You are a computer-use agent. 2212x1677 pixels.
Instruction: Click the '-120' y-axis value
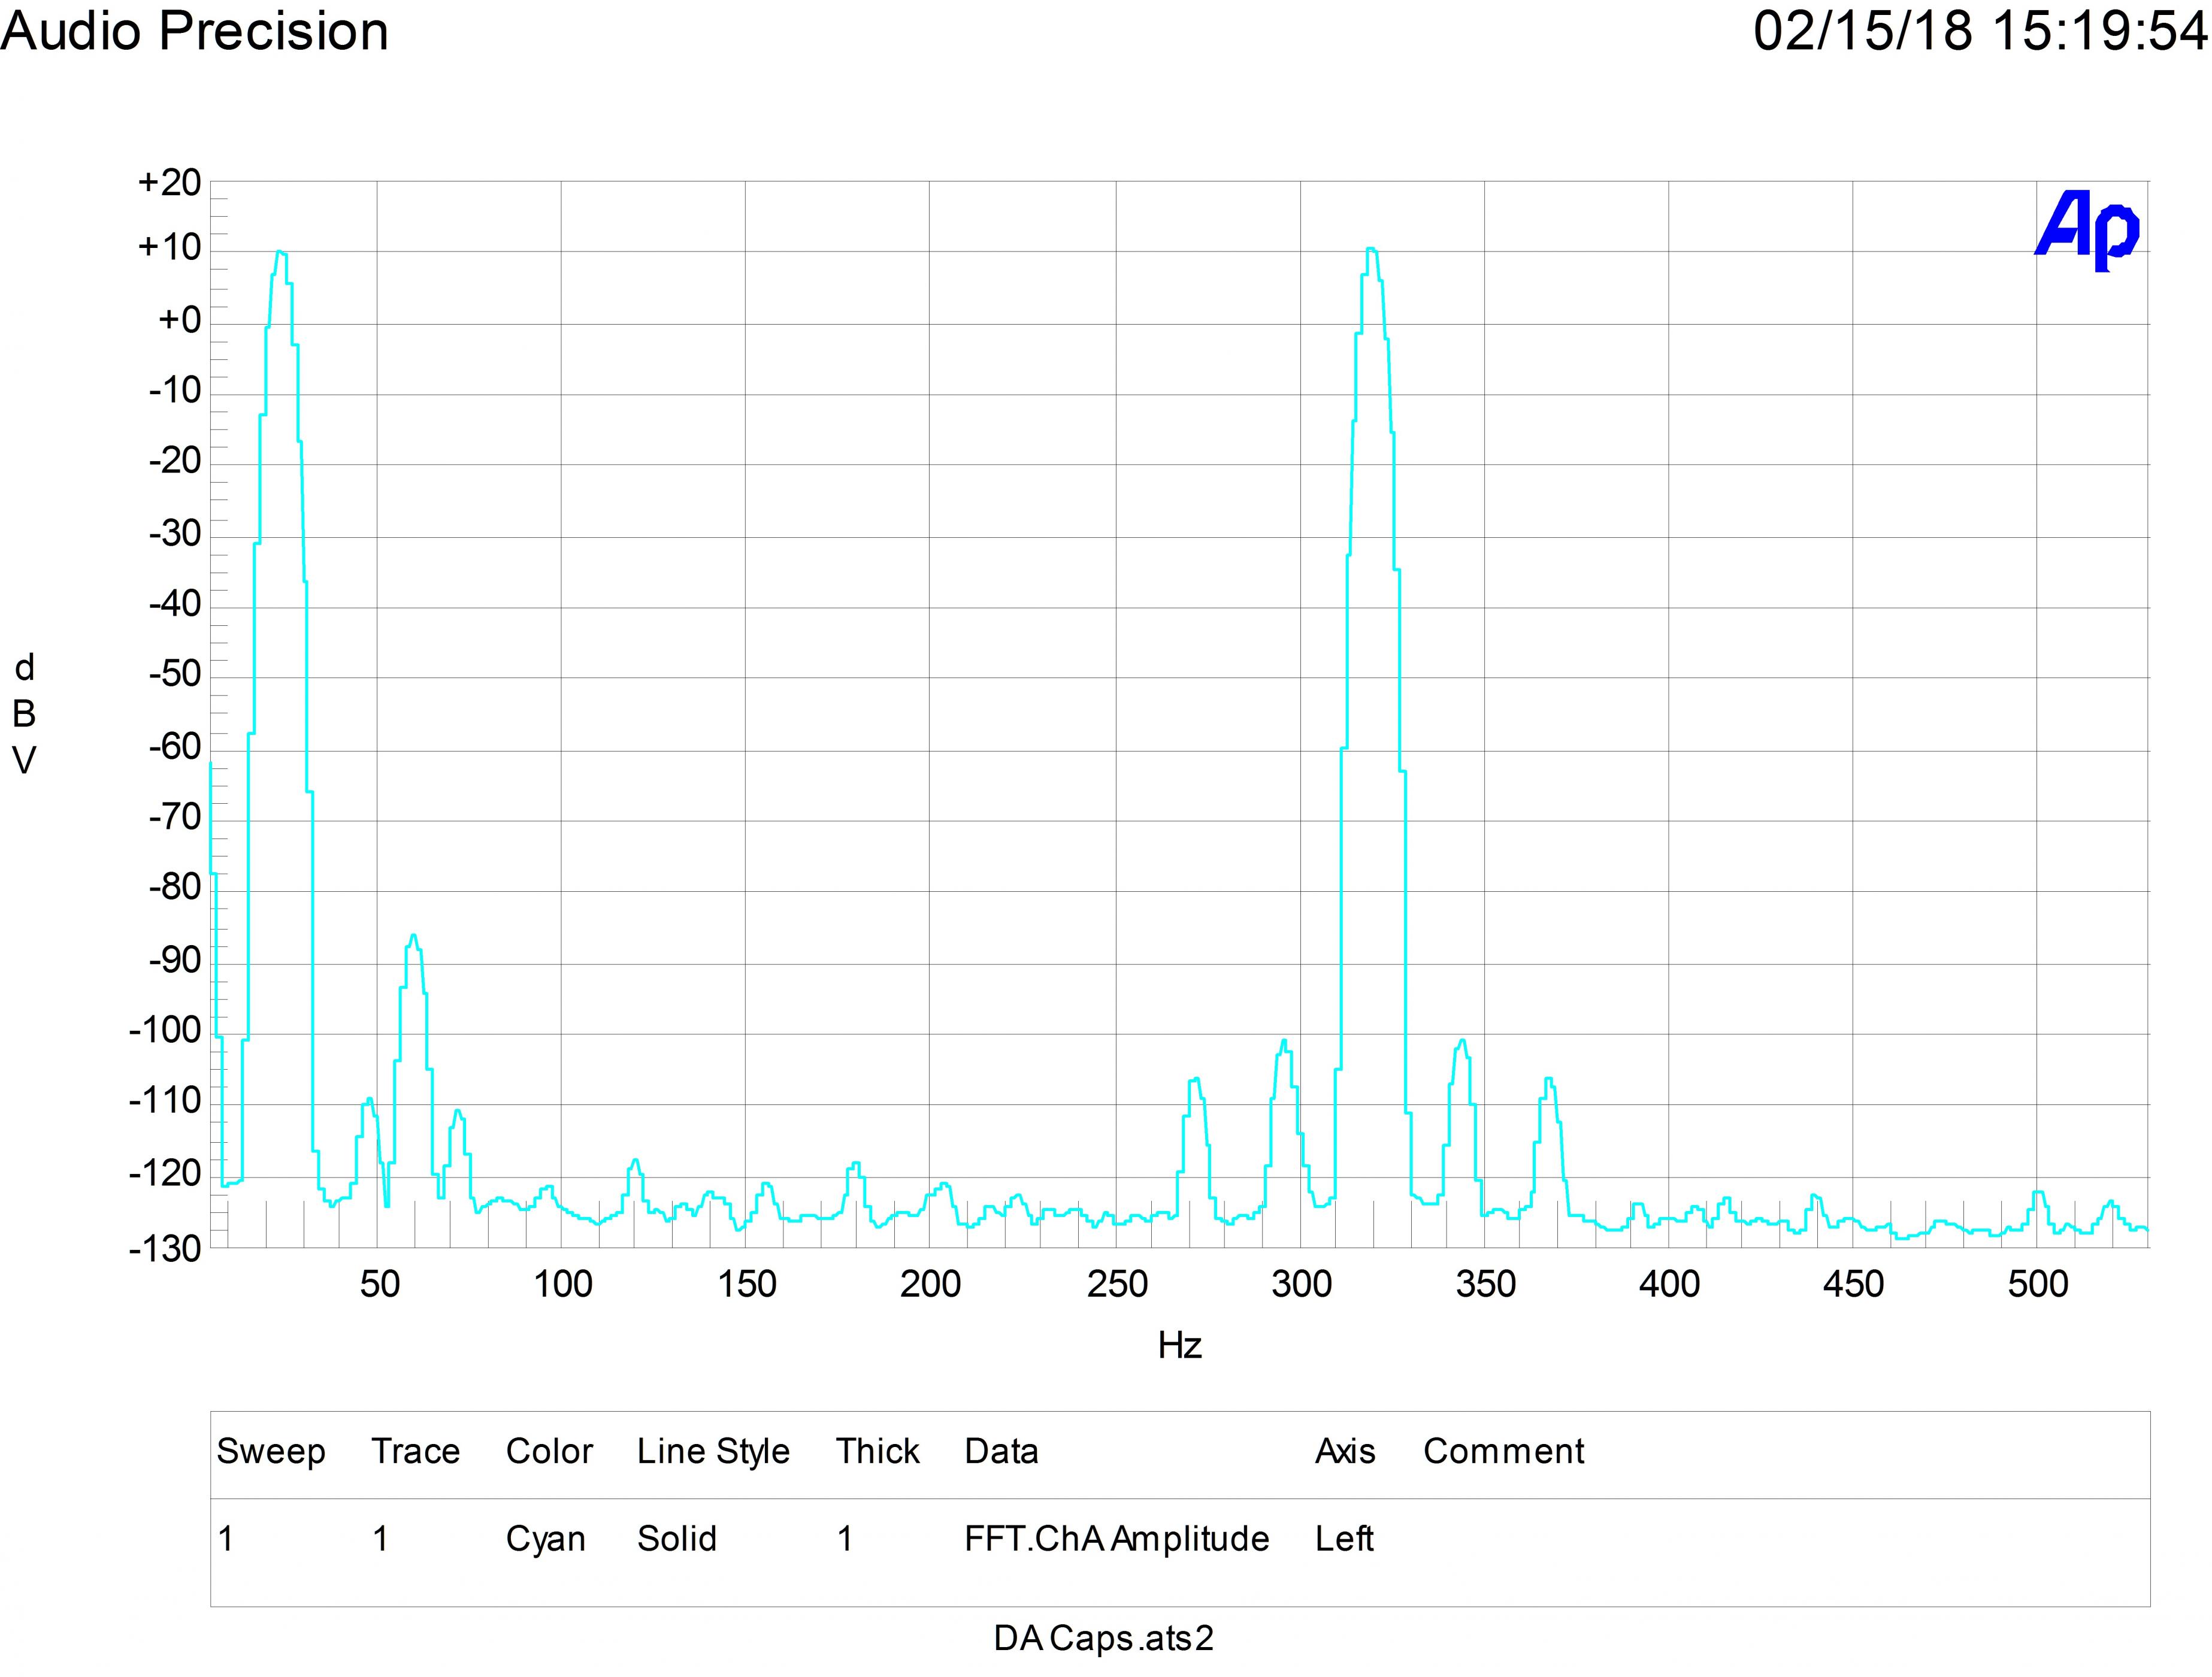coord(166,1173)
